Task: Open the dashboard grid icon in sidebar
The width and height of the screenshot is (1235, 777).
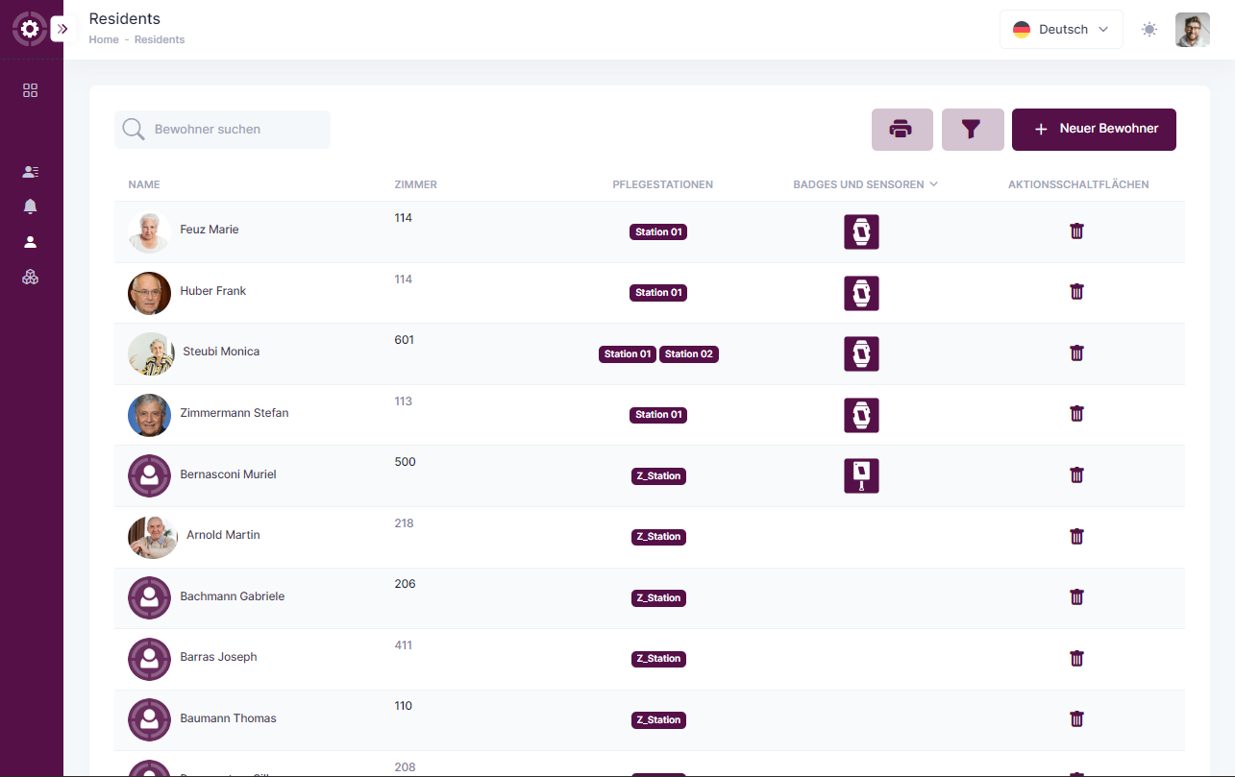Action: 31,90
